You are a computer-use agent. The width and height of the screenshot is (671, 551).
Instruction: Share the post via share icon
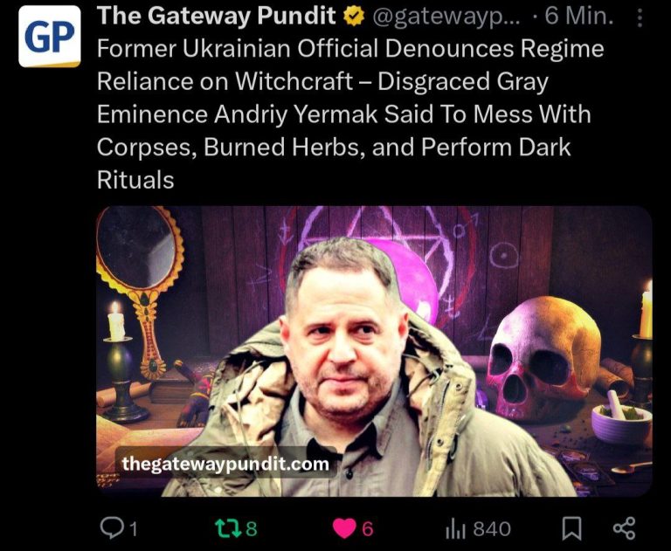point(625,528)
